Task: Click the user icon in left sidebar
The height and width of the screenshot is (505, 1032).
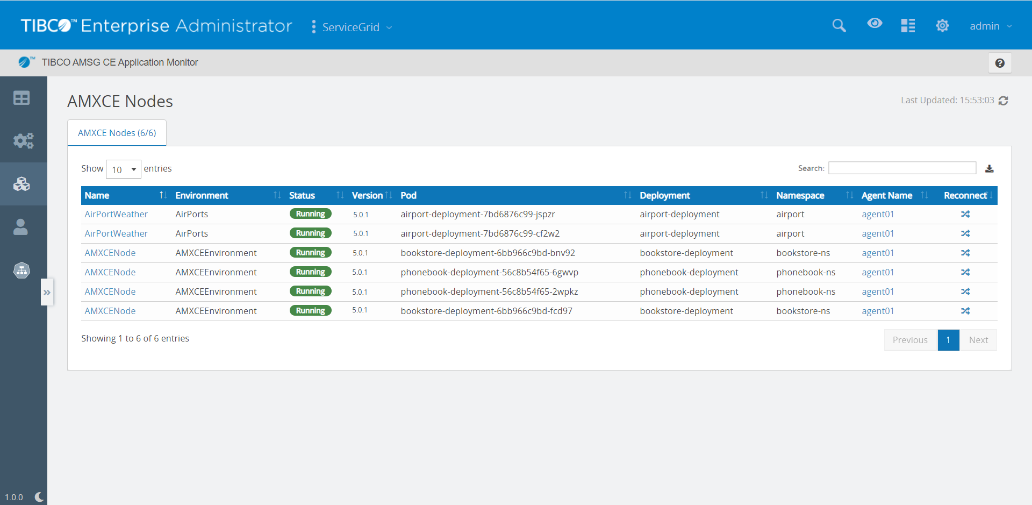Action: 21,227
